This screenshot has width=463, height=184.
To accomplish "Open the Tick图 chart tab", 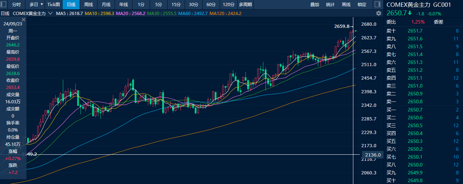I will 54,5.
